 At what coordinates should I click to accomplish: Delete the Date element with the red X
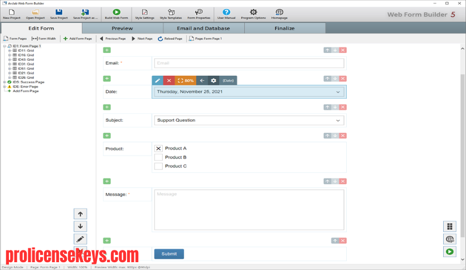pos(169,80)
